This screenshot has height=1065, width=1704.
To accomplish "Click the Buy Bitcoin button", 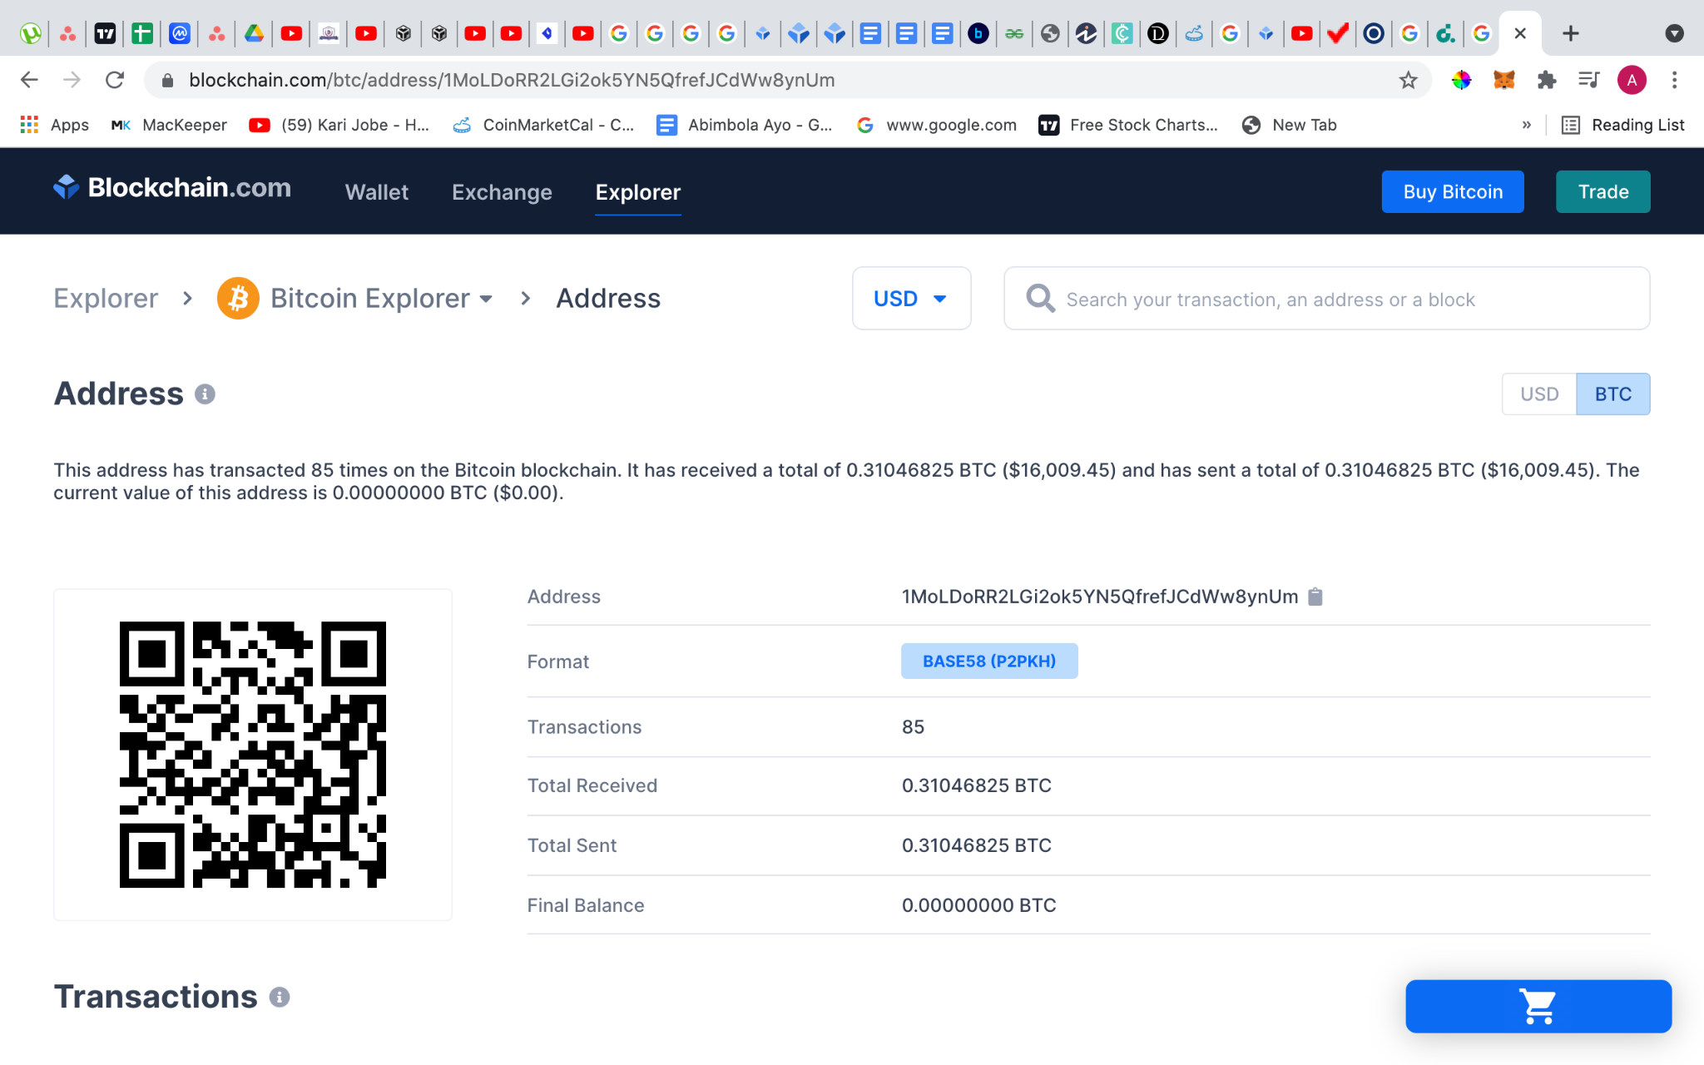I will [1453, 192].
